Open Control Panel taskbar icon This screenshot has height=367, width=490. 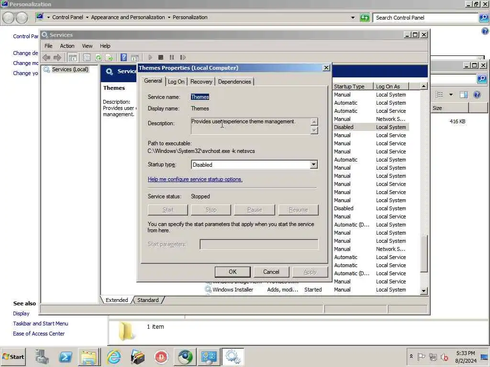pos(209,357)
